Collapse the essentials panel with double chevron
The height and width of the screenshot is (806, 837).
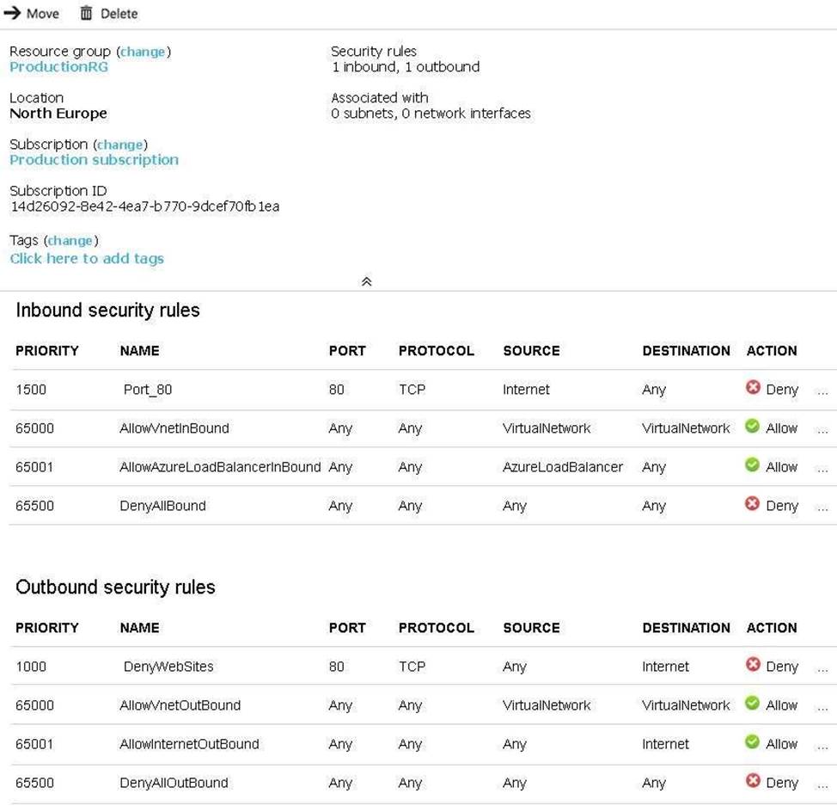pyautogui.click(x=366, y=281)
